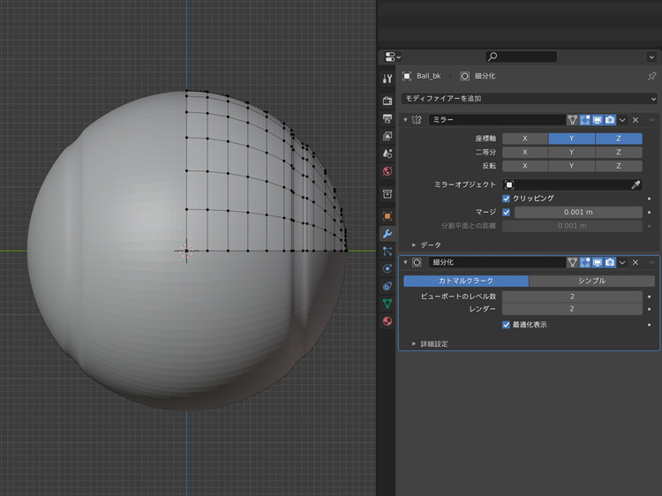Disable the マージ checkbox
The height and width of the screenshot is (496, 662).
[507, 213]
